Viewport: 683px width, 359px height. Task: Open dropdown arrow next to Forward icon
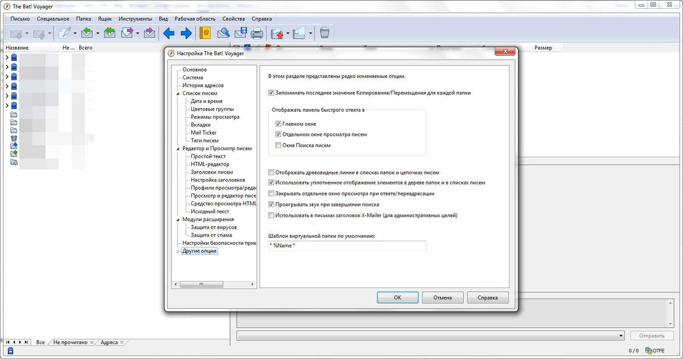pos(138,33)
